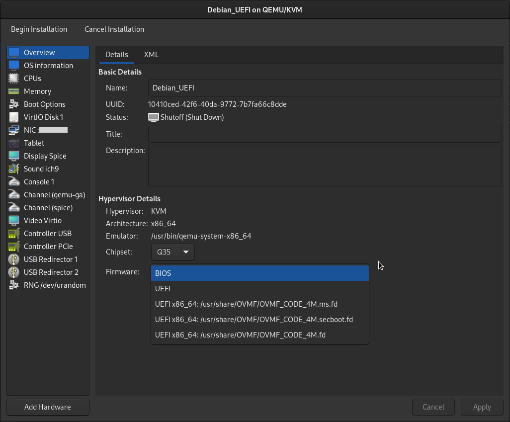Click the Video Virtio icon
This screenshot has height=422, width=510.
pos(14,221)
